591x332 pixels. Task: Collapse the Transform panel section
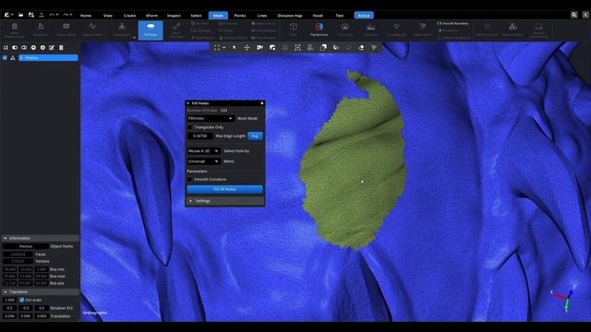[6, 291]
